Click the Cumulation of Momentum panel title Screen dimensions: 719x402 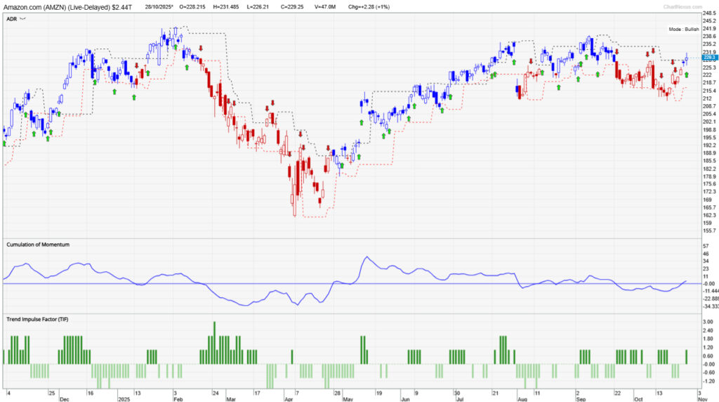(38, 245)
